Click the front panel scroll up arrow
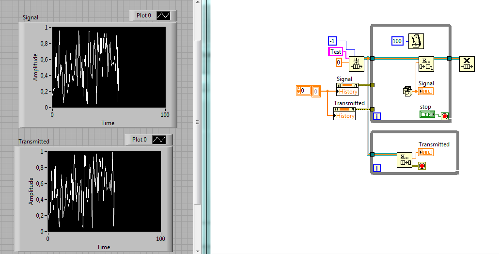This screenshot has height=254, width=499. click(x=197, y=2)
